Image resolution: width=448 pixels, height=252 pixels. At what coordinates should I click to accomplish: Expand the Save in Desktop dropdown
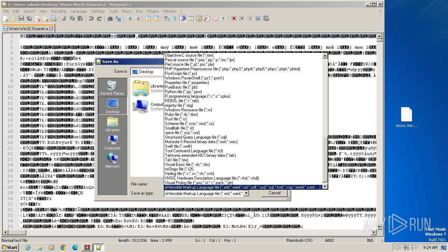click(x=147, y=72)
